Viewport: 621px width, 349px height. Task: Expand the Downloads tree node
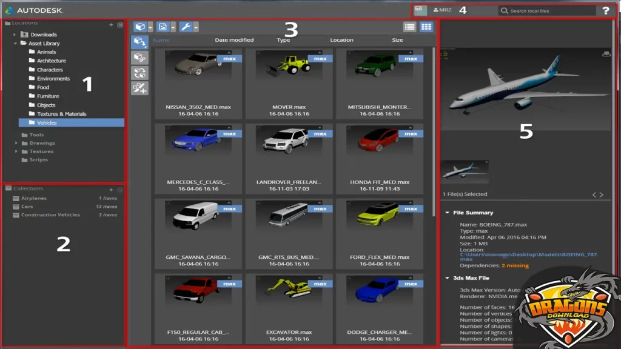coord(15,35)
